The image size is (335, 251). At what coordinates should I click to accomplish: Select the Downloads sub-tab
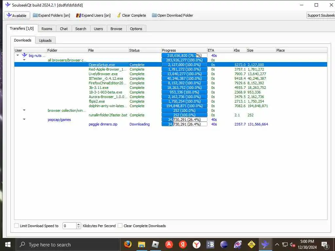(23, 40)
